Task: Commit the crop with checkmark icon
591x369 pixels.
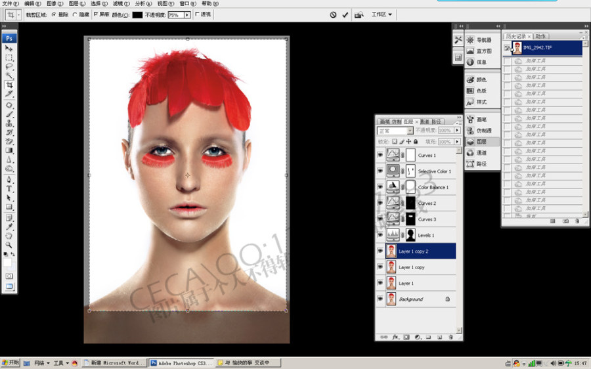Action: tap(345, 14)
